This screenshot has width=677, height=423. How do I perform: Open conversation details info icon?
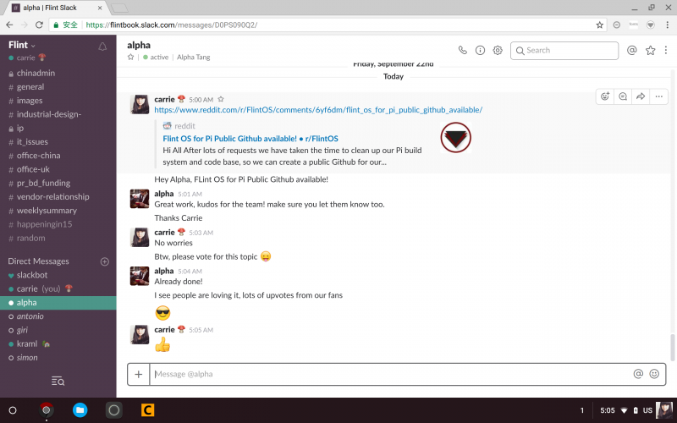(480, 50)
